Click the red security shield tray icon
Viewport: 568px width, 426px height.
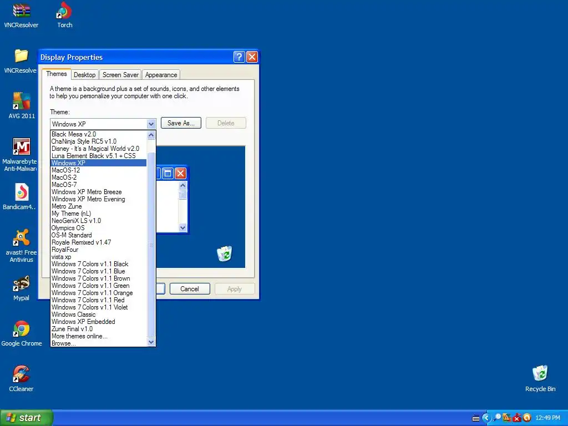point(517,418)
